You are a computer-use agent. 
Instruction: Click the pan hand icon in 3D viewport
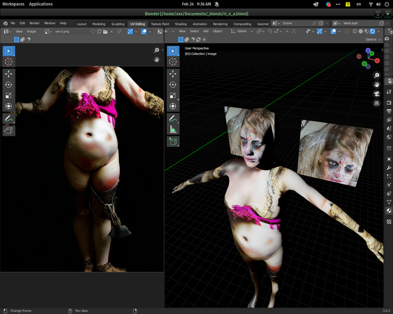coord(377,85)
